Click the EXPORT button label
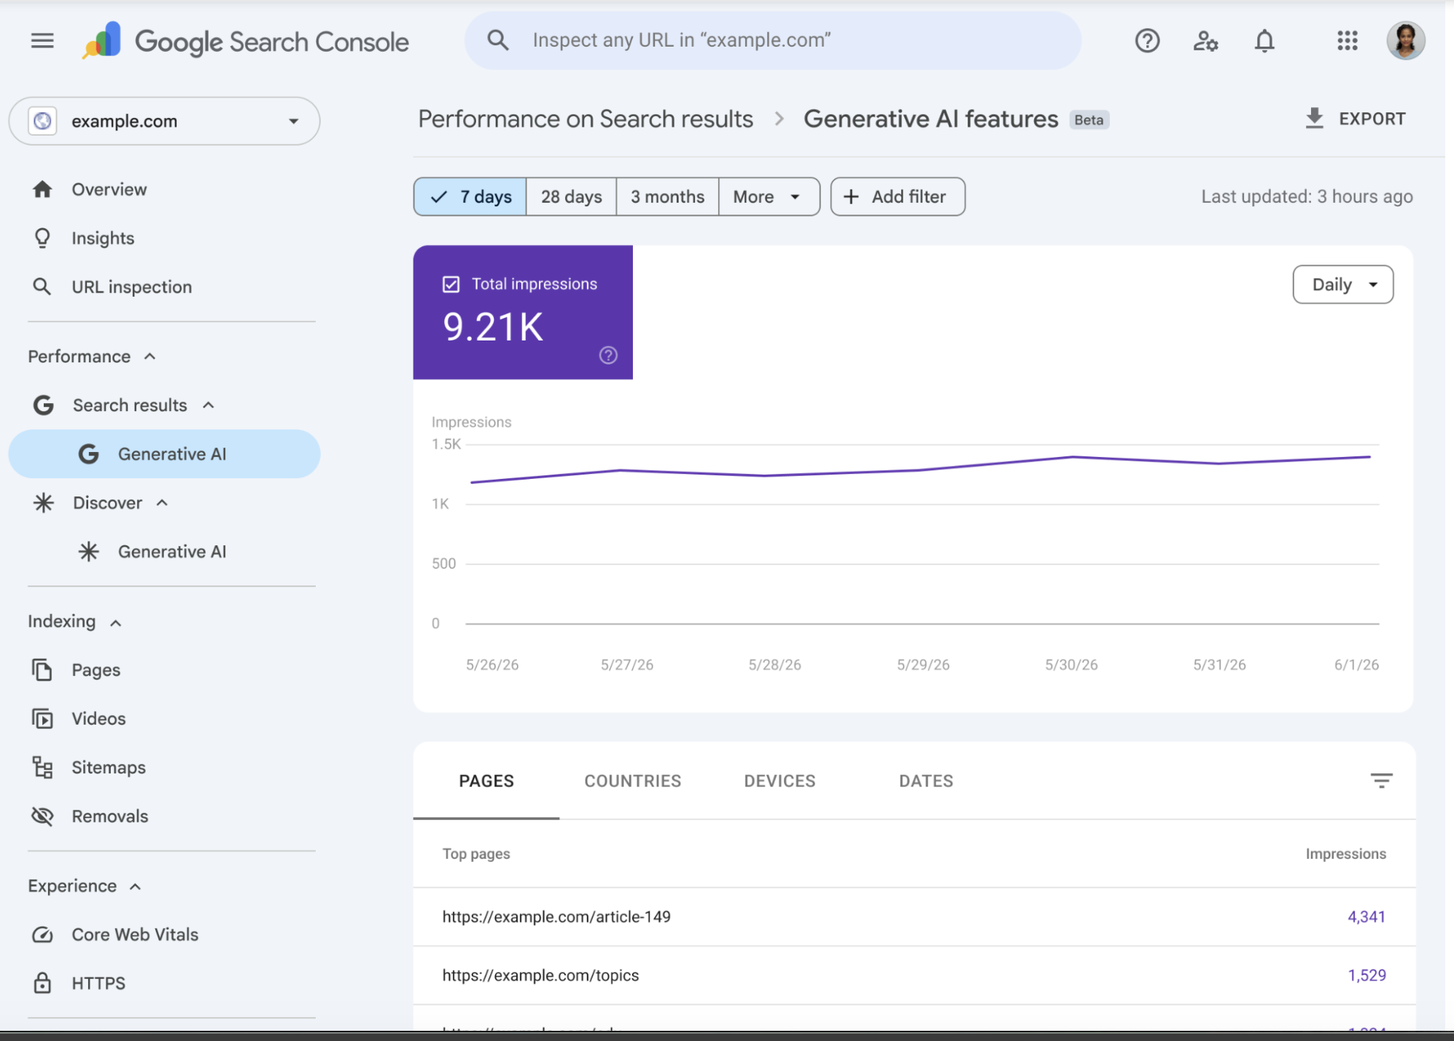1454x1041 pixels. (1372, 119)
